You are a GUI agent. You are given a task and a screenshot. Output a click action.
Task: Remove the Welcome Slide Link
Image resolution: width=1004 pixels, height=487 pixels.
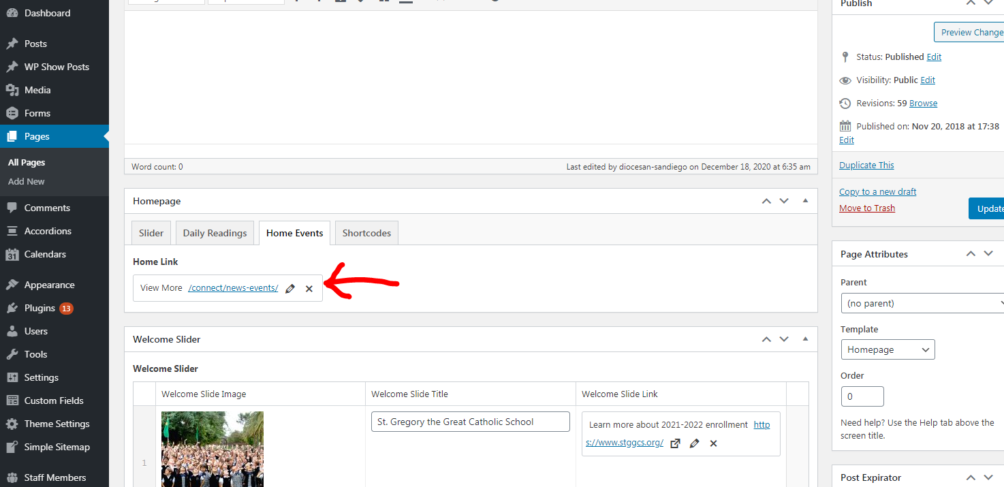click(x=714, y=443)
